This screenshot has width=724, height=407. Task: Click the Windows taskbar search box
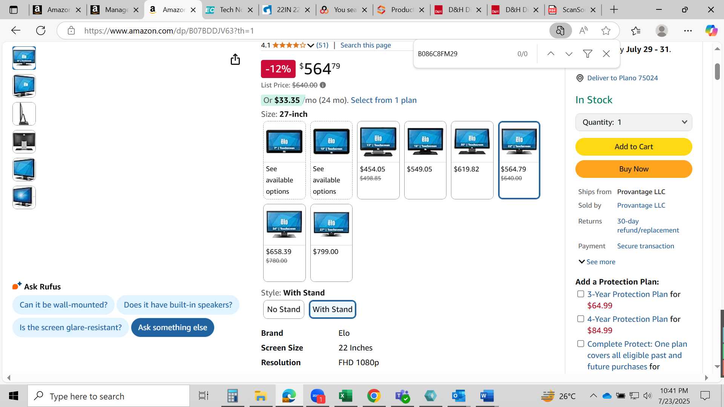[x=109, y=396]
